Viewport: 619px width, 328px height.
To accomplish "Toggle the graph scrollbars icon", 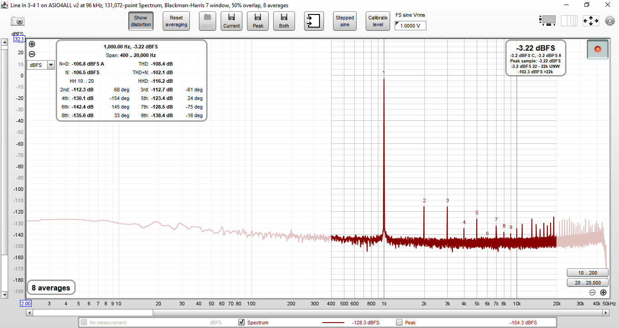I will [547, 20].
